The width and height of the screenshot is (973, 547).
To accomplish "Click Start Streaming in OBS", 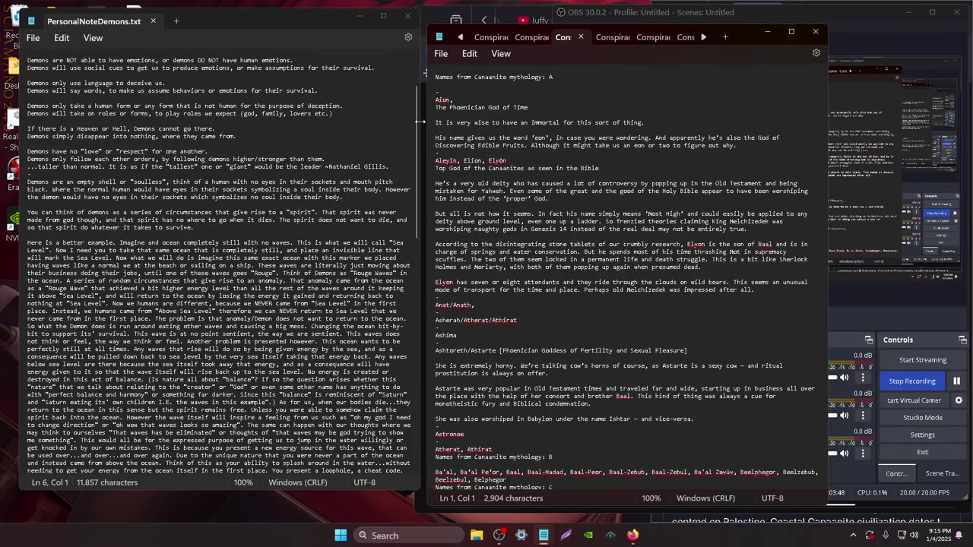I will 923,360.
